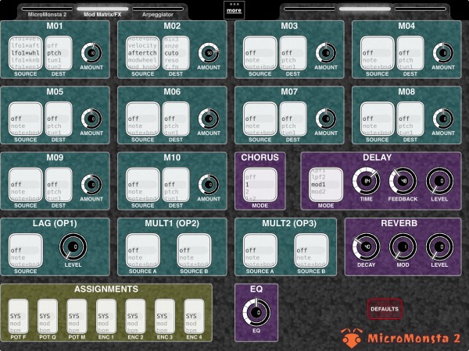
Task: Open the Arpeggiator tab
Action: coord(158,12)
